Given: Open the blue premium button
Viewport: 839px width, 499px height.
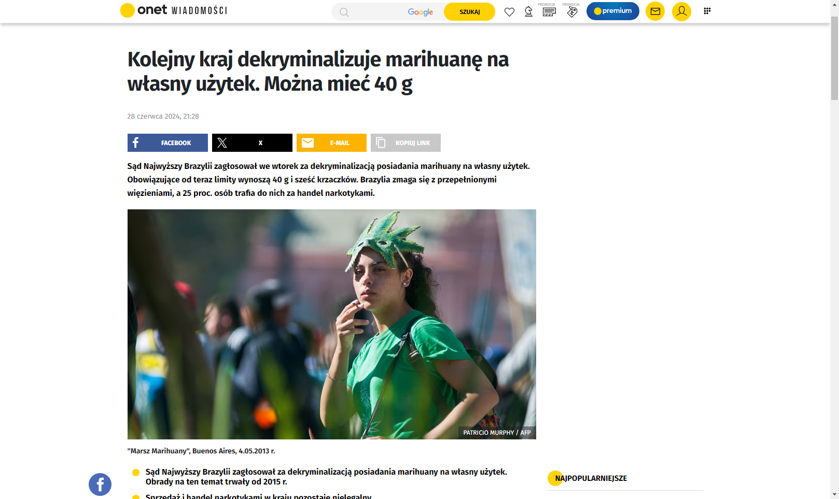Looking at the screenshot, I should (613, 11).
